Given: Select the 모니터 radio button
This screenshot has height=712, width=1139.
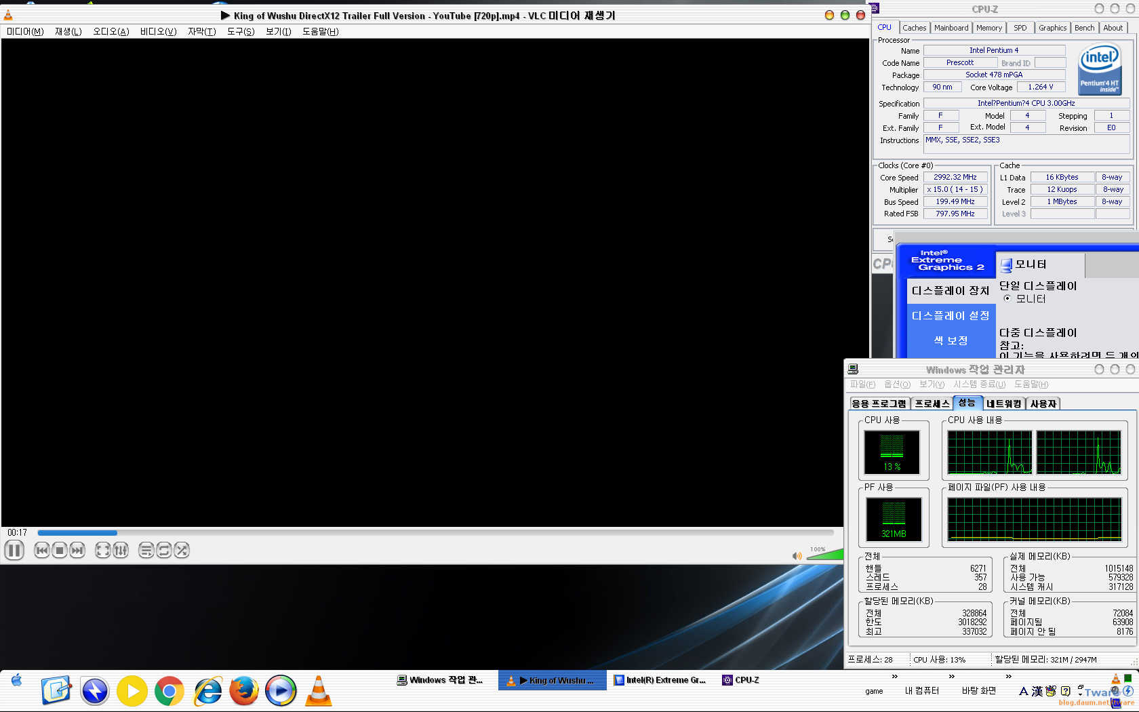Looking at the screenshot, I should [x=1007, y=298].
